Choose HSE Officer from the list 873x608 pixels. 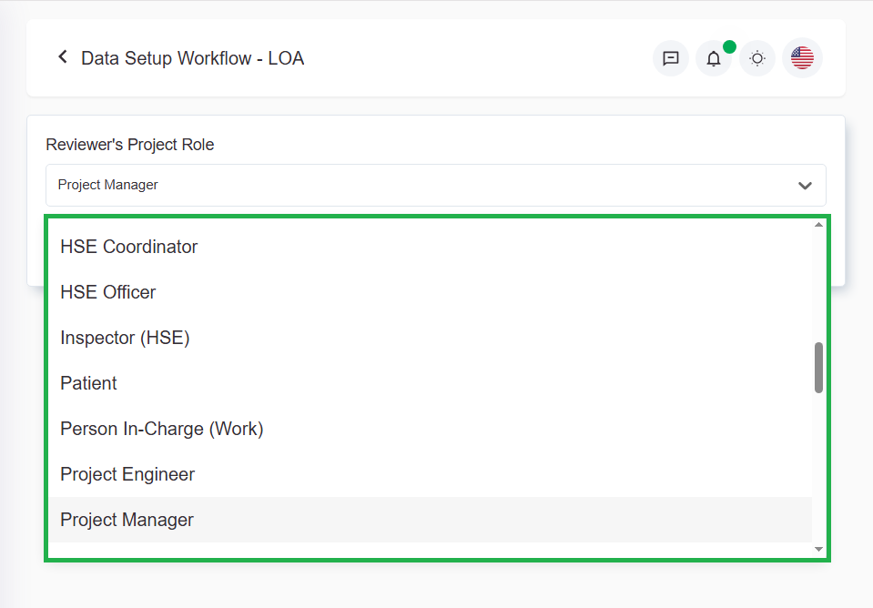click(107, 292)
